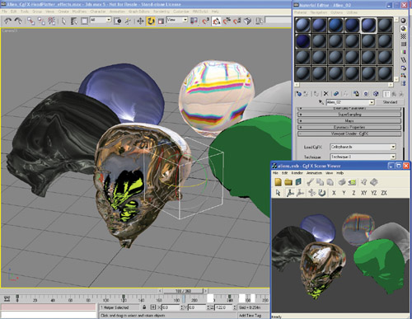Click the rotate arrow tool in Scene Viewer
Image resolution: width=412 pixels, height=319 pixels.
coord(322,193)
